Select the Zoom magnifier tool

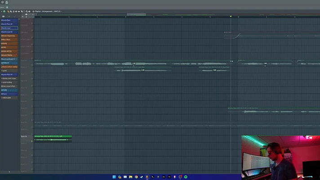[27, 11]
